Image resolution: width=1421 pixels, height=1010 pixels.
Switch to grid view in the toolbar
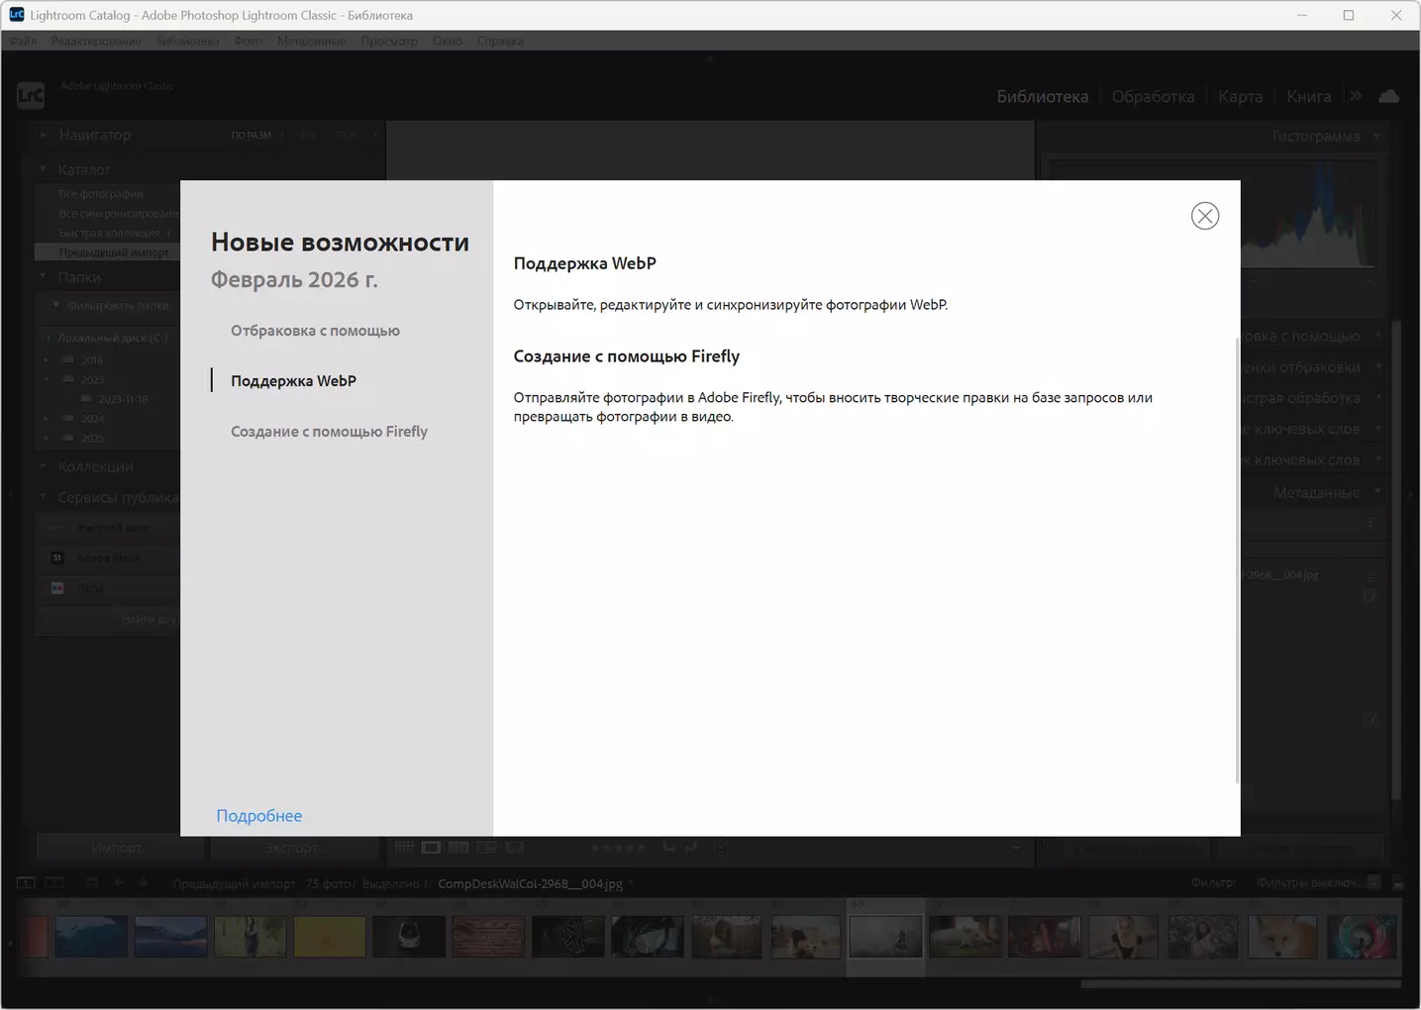[x=404, y=848]
